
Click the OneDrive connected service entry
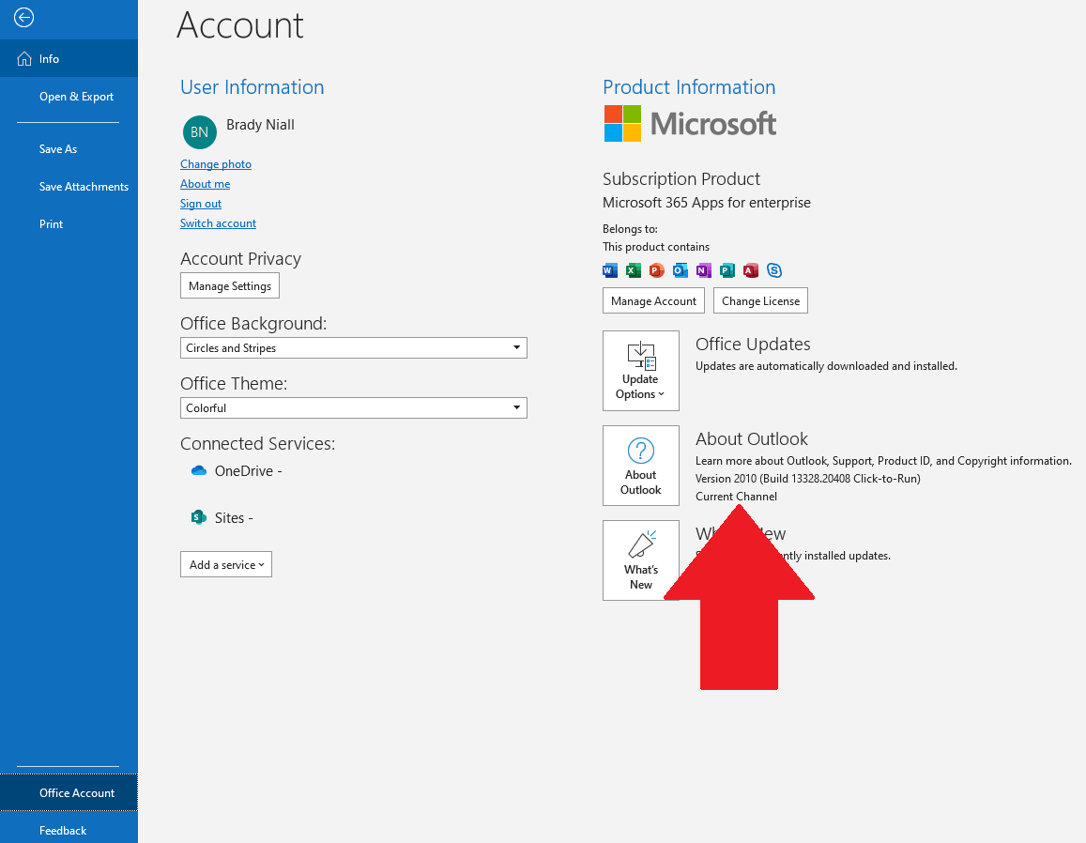click(237, 471)
